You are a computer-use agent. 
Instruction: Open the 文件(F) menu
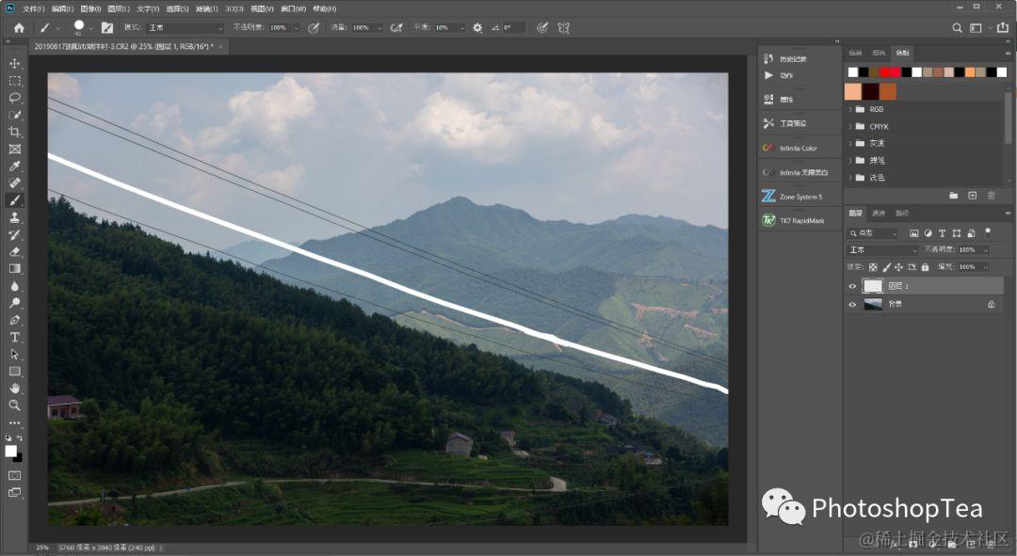coord(34,8)
